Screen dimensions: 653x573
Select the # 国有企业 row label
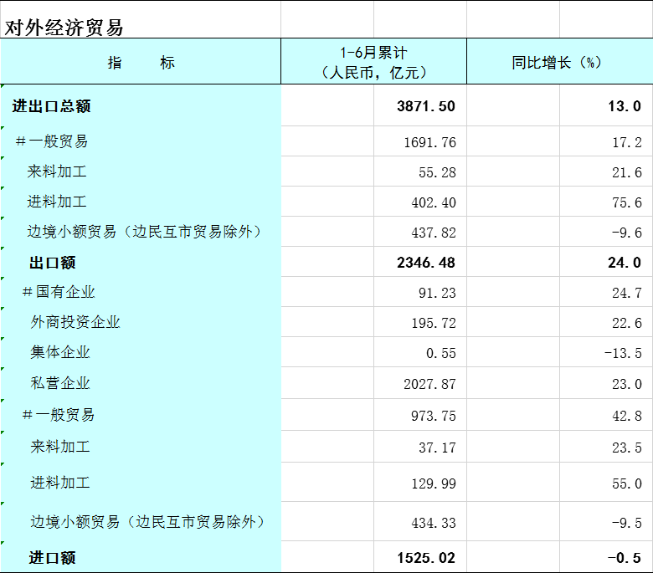tap(59, 292)
